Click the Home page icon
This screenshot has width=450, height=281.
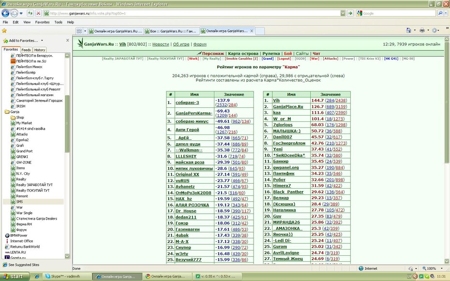[409, 30]
